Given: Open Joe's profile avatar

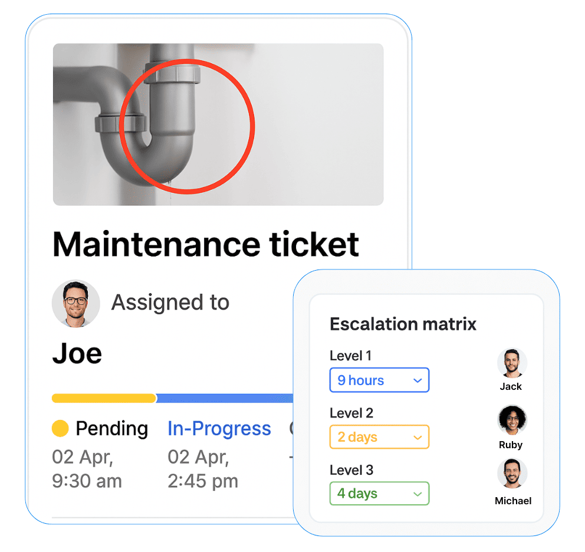Looking at the screenshot, I should (x=76, y=303).
